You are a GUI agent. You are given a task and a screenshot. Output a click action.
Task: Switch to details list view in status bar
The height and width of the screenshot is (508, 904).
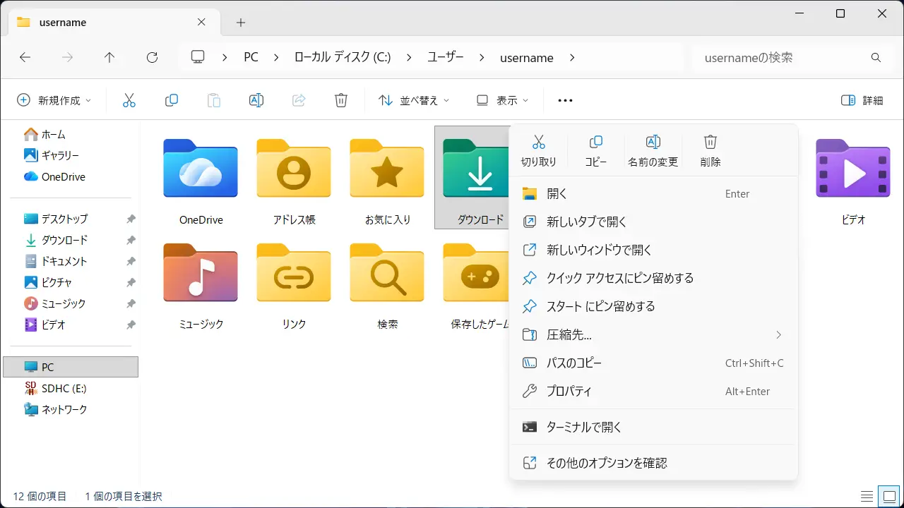tap(867, 496)
